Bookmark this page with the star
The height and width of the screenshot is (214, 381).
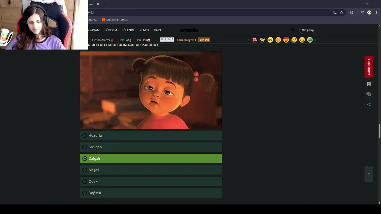pyautogui.click(x=341, y=12)
